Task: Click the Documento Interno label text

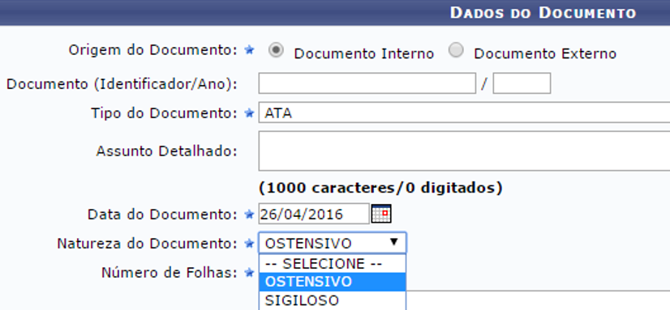Action: pos(364,53)
